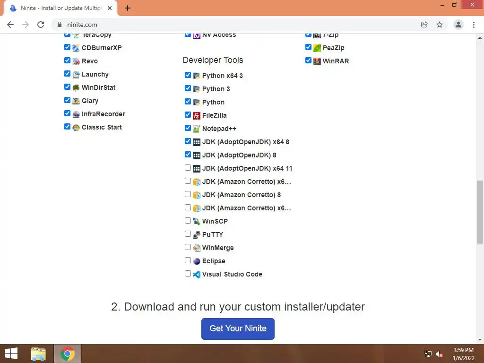The width and height of the screenshot is (484, 363).
Task: Click the Python x64 3 icon
Action: click(x=196, y=76)
